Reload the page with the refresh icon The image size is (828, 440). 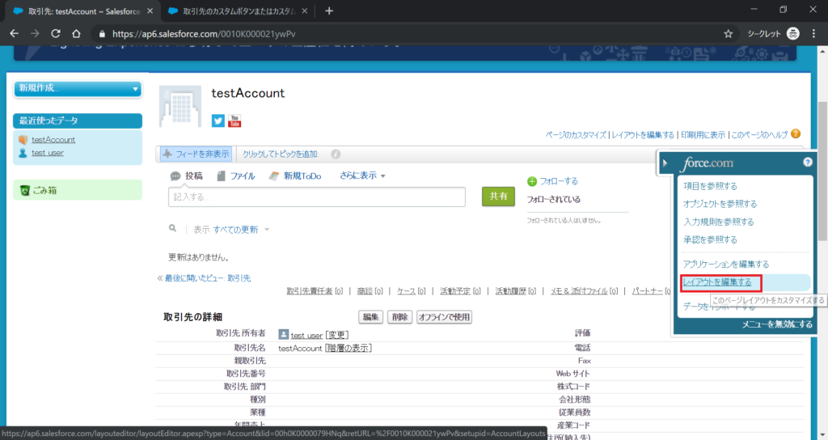pyautogui.click(x=56, y=34)
